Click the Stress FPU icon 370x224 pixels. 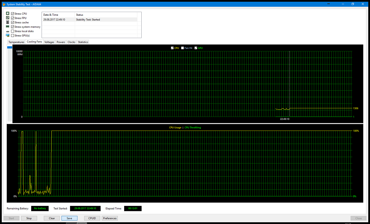(8, 18)
